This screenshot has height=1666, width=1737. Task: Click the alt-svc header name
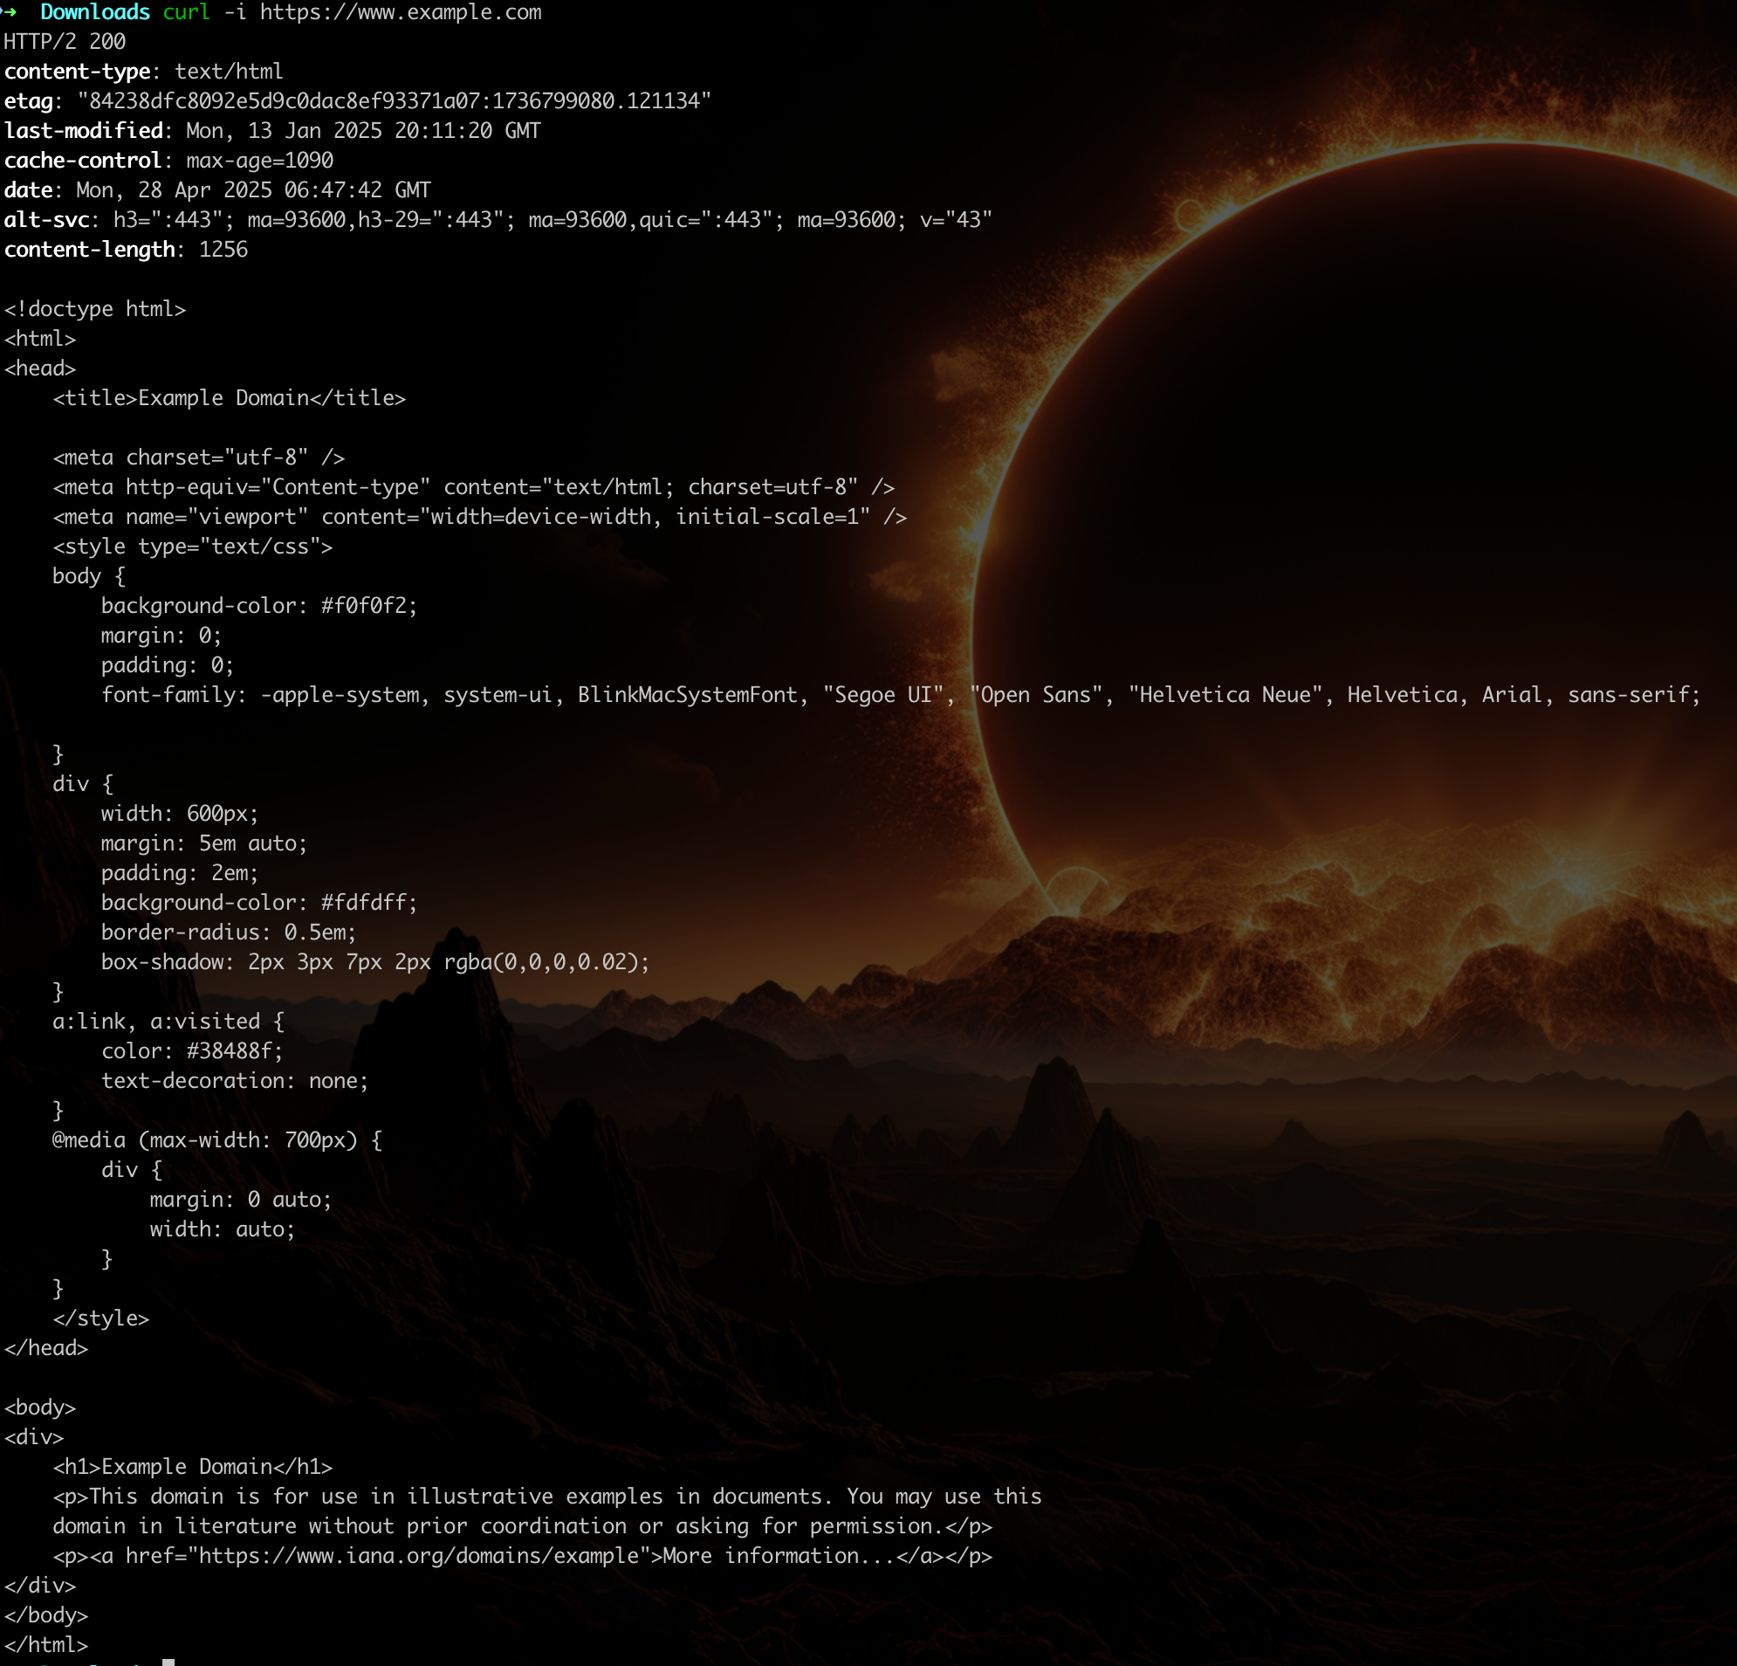pyautogui.click(x=46, y=220)
